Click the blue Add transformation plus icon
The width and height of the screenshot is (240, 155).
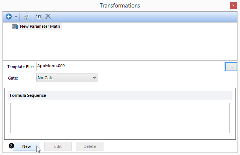coord(9,17)
